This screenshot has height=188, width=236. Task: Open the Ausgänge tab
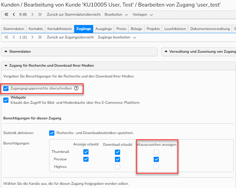[x=104, y=29]
